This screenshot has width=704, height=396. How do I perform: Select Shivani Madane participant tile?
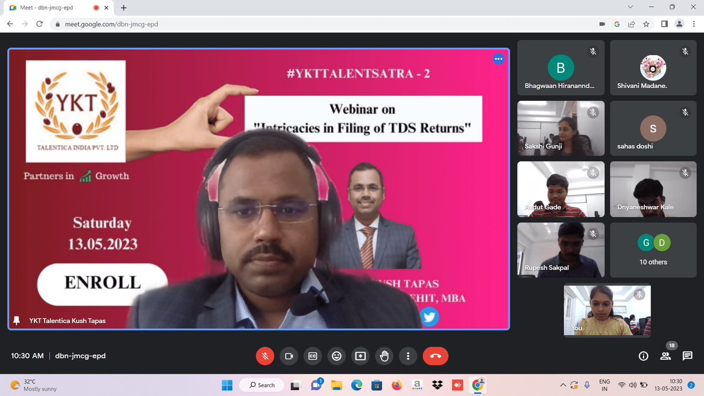coord(653,68)
